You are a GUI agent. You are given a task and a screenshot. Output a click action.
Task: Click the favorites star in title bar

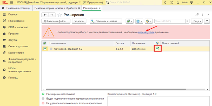click(x=177, y=2)
